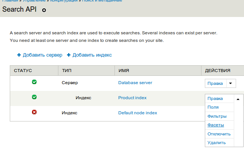The height and width of the screenshot is (149, 244).
Task: Select Правка in Product index dropdown
Action: [x=215, y=99]
